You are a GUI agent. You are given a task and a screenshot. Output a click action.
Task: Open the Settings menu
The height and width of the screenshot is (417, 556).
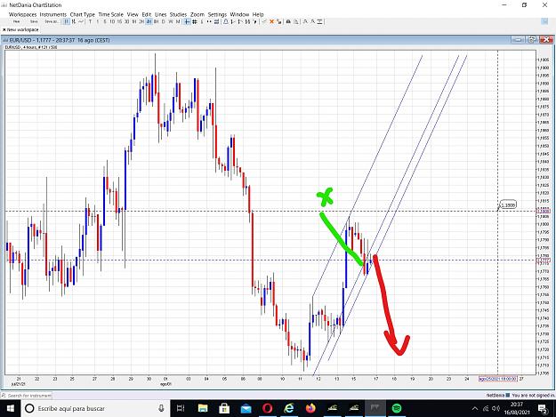point(217,14)
